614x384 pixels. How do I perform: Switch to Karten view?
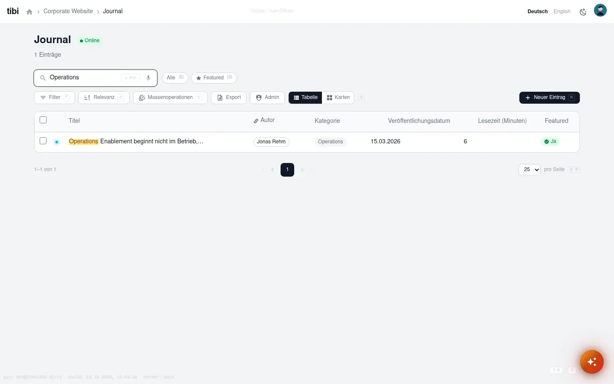tap(339, 98)
